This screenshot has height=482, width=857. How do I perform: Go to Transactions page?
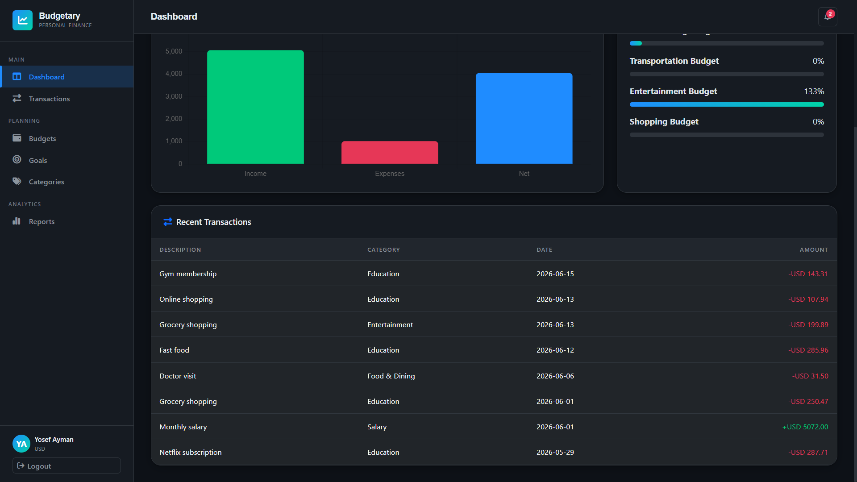(x=67, y=99)
